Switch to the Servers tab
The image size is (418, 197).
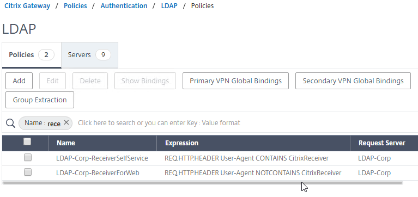tap(89, 55)
